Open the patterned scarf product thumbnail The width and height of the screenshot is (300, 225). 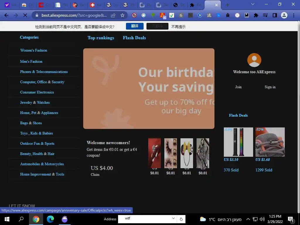click(203, 153)
